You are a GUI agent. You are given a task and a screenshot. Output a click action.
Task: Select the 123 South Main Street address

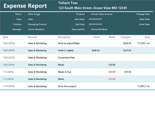(x=92, y=8)
